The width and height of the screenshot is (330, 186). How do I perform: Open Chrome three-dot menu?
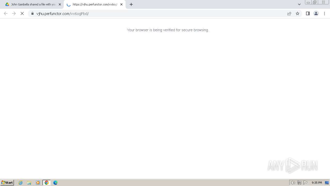tap(324, 13)
